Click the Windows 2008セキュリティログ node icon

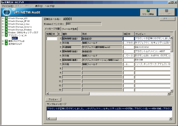coord(6,33)
